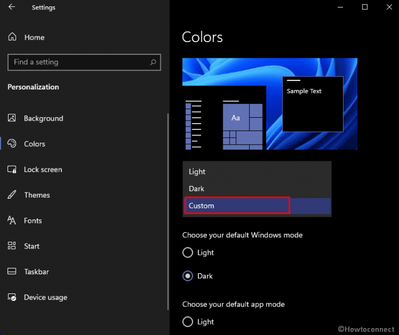The image size is (399, 335).
Task: Click the Colors label in the sidebar
Action: click(35, 144)
